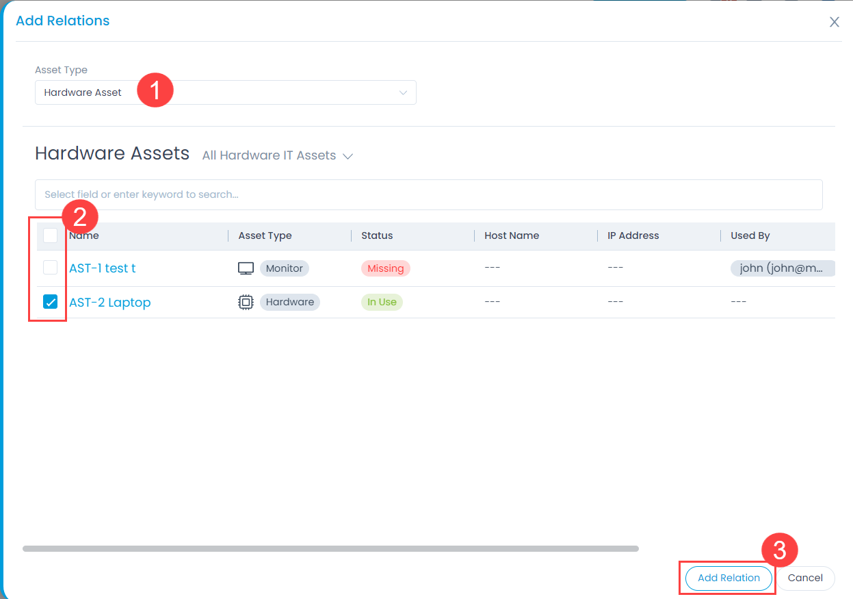
Task: Click the Missing status badge
Action: (385, 268)
